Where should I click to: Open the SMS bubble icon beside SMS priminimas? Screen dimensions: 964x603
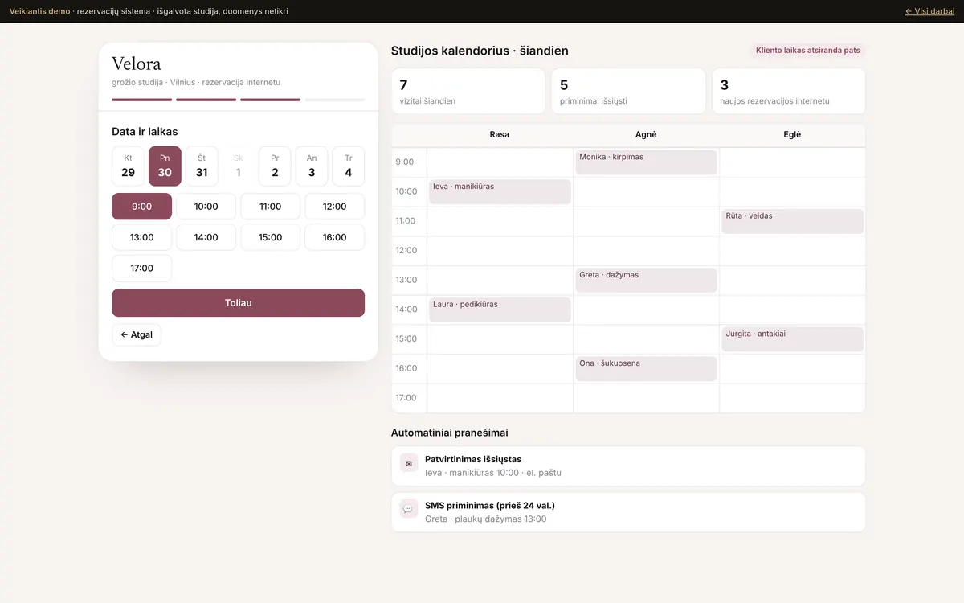[409, 509]
